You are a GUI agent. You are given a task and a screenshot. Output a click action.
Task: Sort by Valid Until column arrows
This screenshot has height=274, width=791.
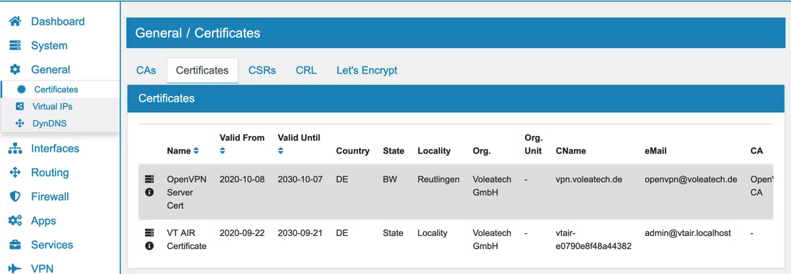pyautogui.click(x=281, y=151)
